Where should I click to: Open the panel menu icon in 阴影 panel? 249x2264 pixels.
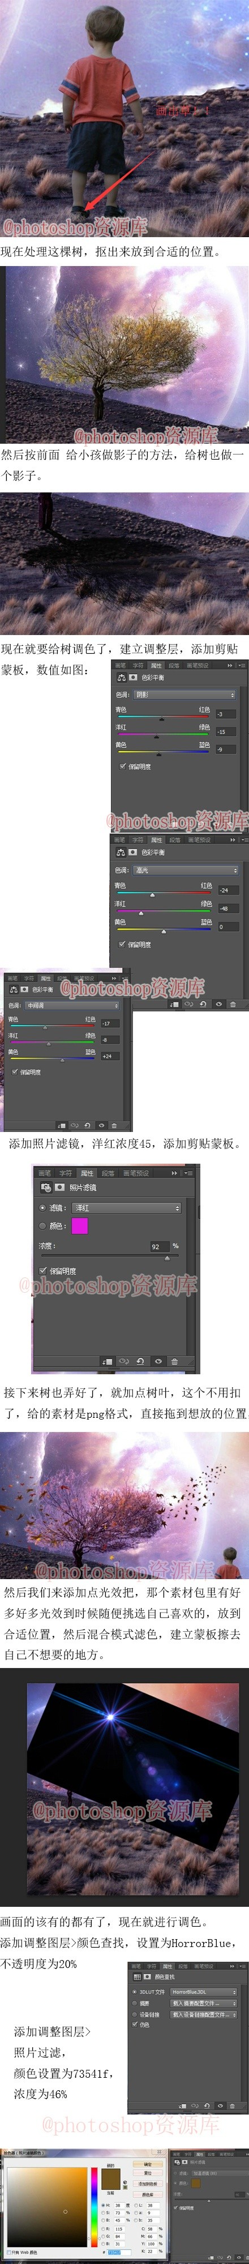tap(241, 665)
